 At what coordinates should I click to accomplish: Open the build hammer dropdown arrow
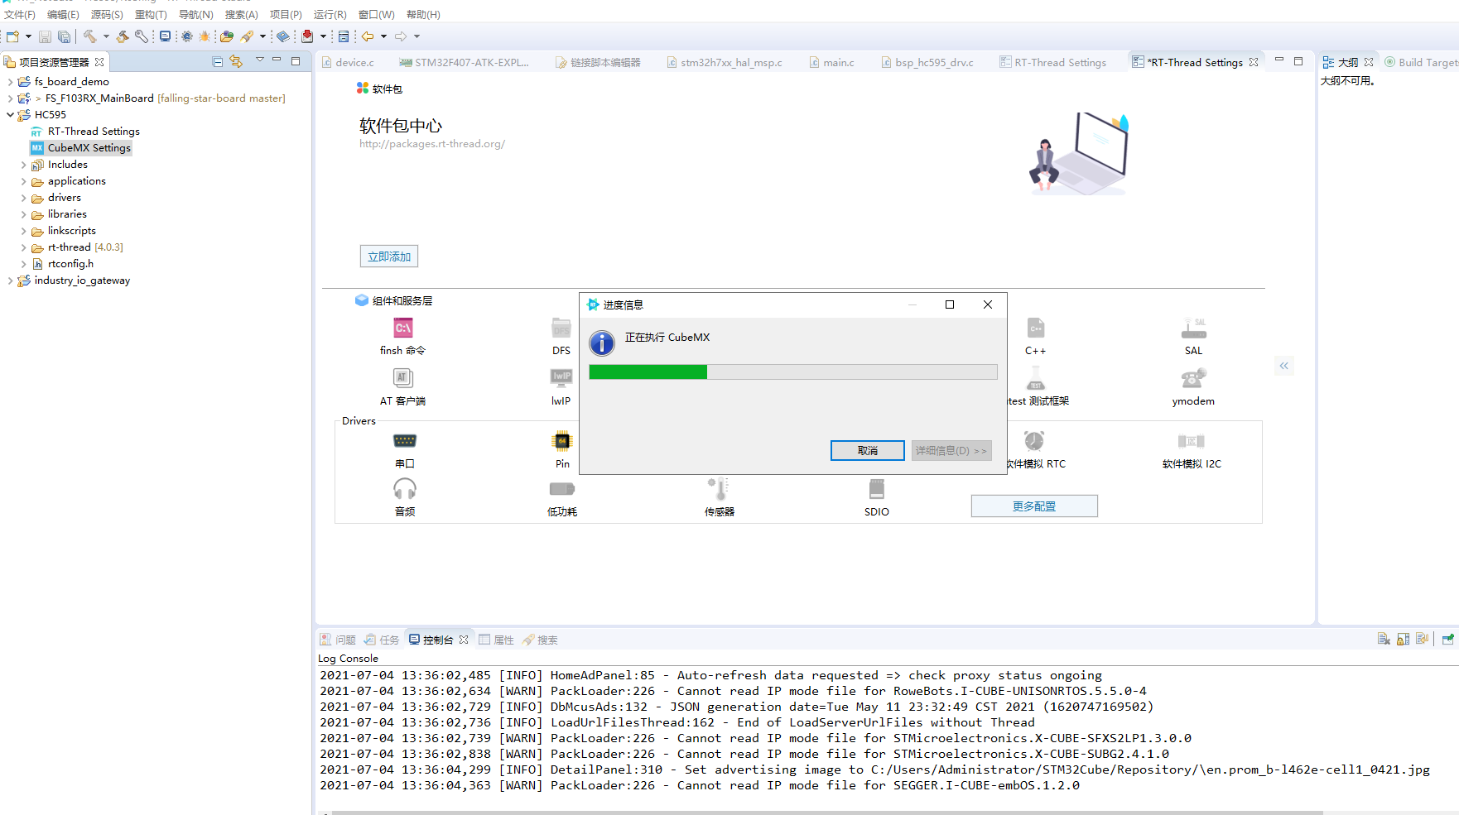[106, 36]
